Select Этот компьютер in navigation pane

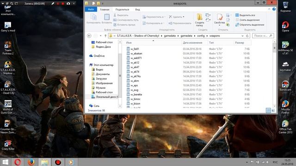click(102, 65)
